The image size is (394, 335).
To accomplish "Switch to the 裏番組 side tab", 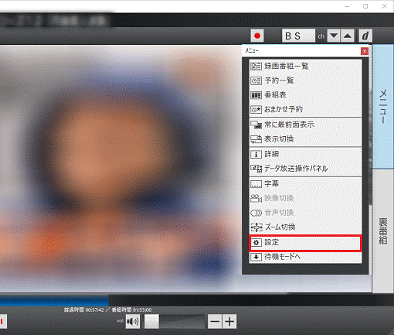I will pyautogui.click(x=383, y=231).
